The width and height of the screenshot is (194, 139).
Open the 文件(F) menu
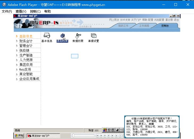tap(7, 11)
